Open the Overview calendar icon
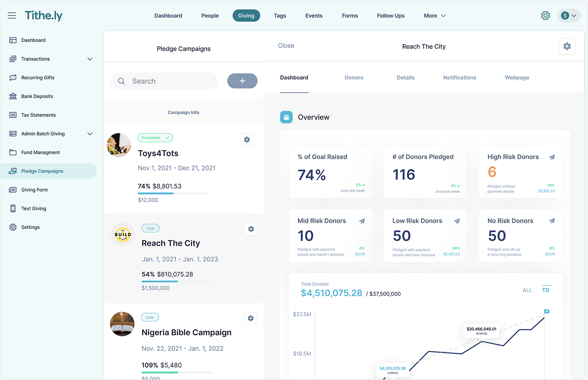This screenshot has width=588, height=380. click(286, 117)
